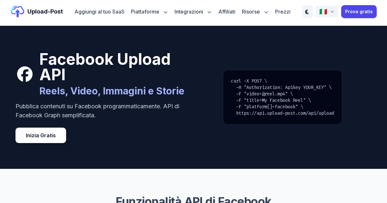Click the Reels, Video, Immagini e Storie subtitle
This screenshot has height=203, width=387.
click(112, 91)
